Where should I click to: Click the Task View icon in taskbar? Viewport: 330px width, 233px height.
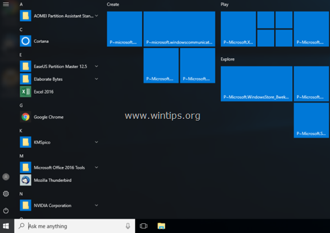[x=144, y=226]
